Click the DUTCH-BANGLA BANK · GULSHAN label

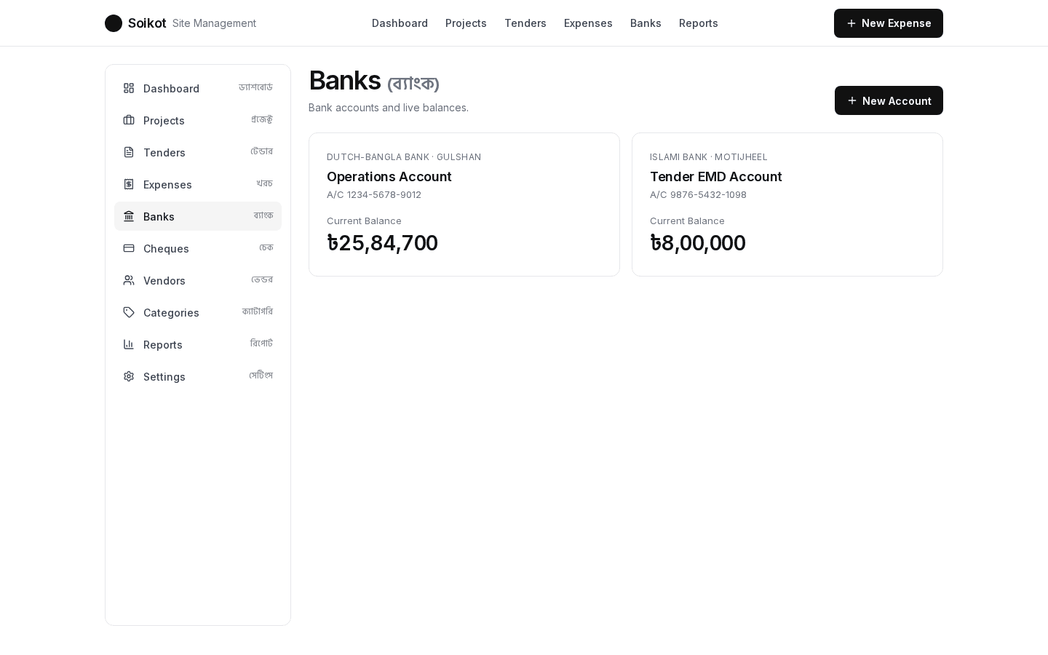point(404,156)
